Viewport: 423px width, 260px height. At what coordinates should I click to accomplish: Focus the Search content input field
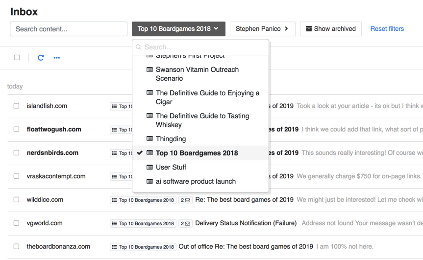click(69, 29)
